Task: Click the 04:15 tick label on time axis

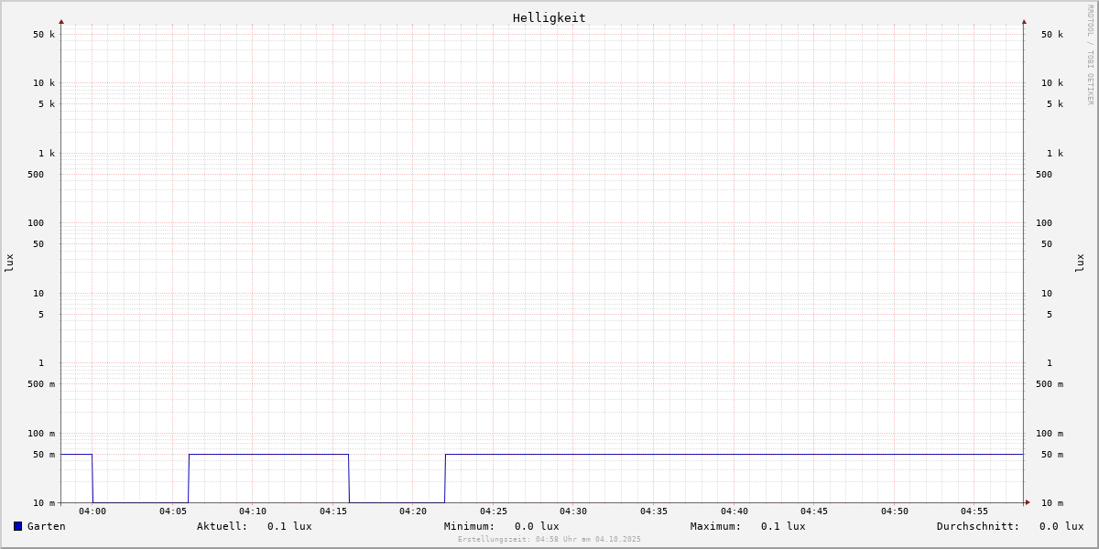Action: [x=333, y=511]
